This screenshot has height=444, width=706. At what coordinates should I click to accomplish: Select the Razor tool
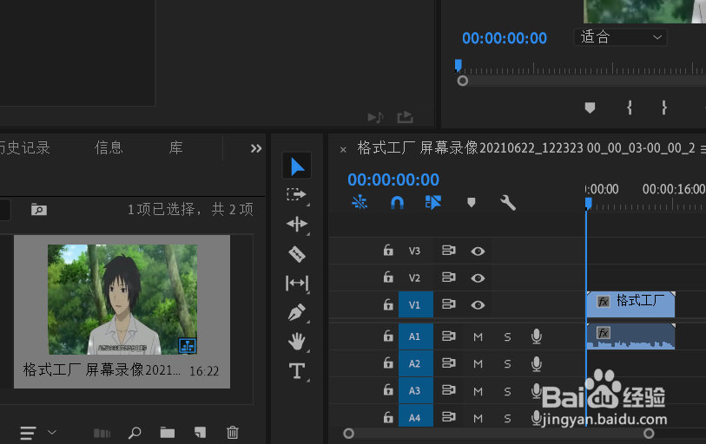point(297,254)
